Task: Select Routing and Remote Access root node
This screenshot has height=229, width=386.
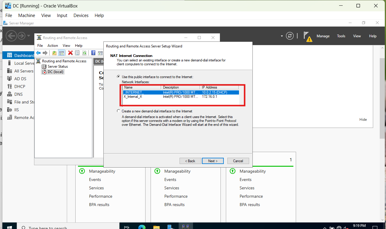Action: click(x=61, y=61)
